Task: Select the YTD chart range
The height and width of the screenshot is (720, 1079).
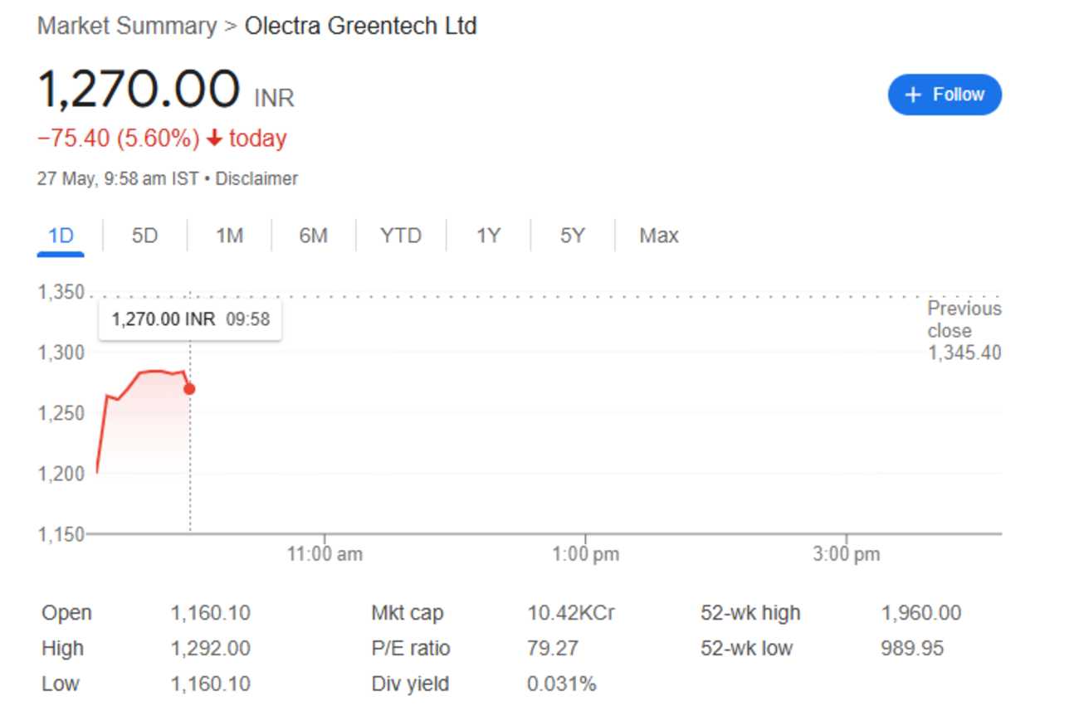Action: point(401,235)
